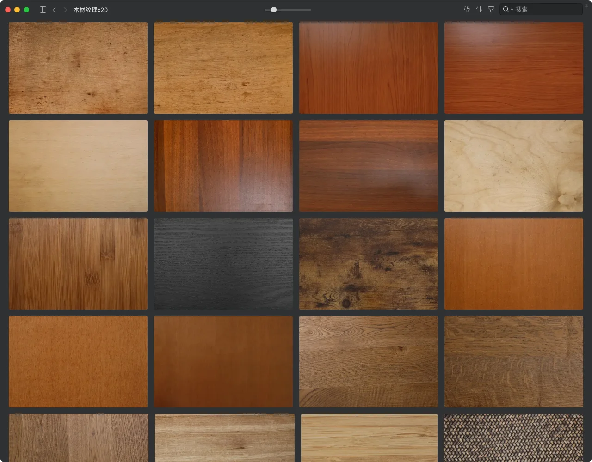Go back with the left chevron
592x462 pixels.
pyautogui.click(x=54, y=10)
